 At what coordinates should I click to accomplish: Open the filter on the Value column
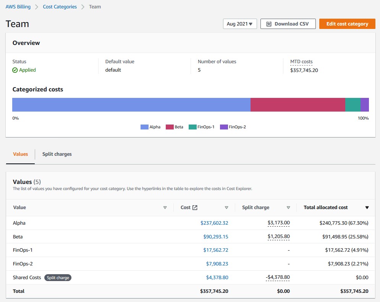(165, 208)
